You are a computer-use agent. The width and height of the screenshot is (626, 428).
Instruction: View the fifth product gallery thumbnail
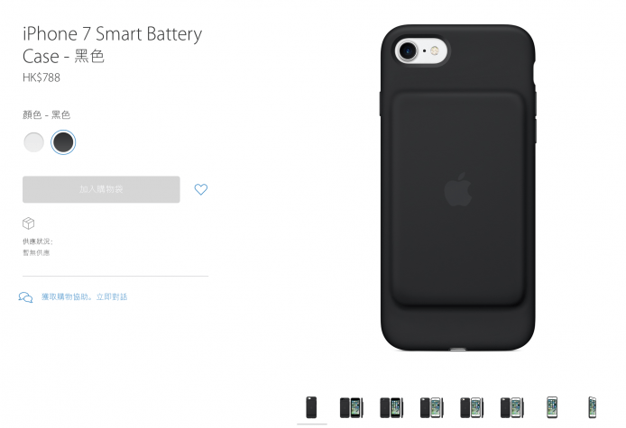[472, 407]
